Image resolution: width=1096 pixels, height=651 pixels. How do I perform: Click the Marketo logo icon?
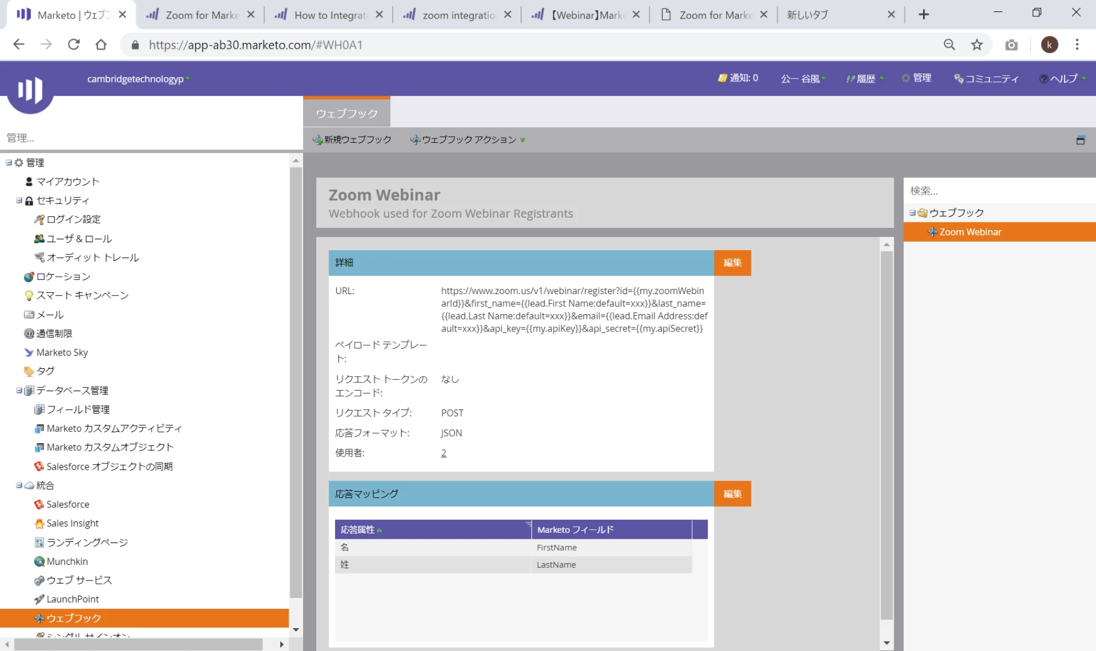pos(30,90)
